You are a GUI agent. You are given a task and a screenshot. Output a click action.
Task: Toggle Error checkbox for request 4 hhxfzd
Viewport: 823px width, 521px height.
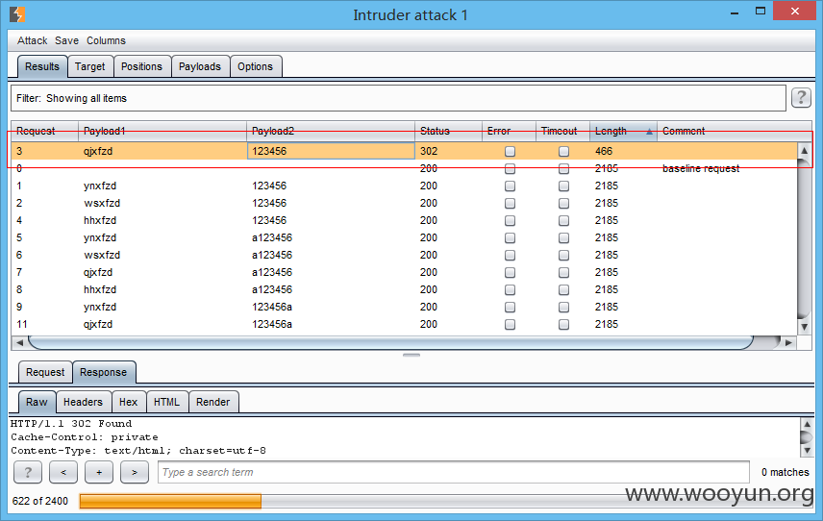[510, 220]
